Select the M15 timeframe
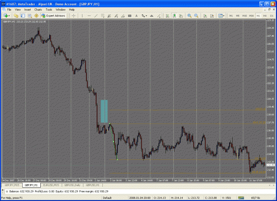The width and height of the screenshot is (277, 201). 245,15
